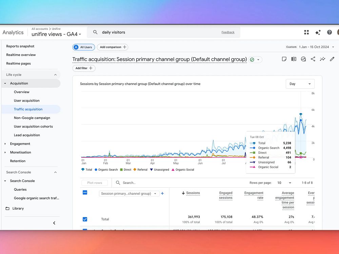339x254 pixels.
Task: Open Insights sparkline icon in report toolbar
Action: (322, 59)
